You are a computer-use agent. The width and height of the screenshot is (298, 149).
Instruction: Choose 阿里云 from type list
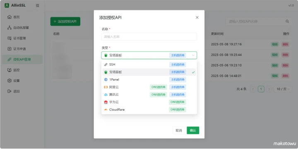pyautogui.click(x=149, y=87)
